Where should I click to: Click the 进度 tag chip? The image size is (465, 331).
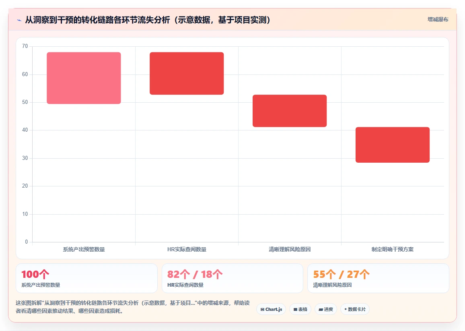[x=325, y=309]
